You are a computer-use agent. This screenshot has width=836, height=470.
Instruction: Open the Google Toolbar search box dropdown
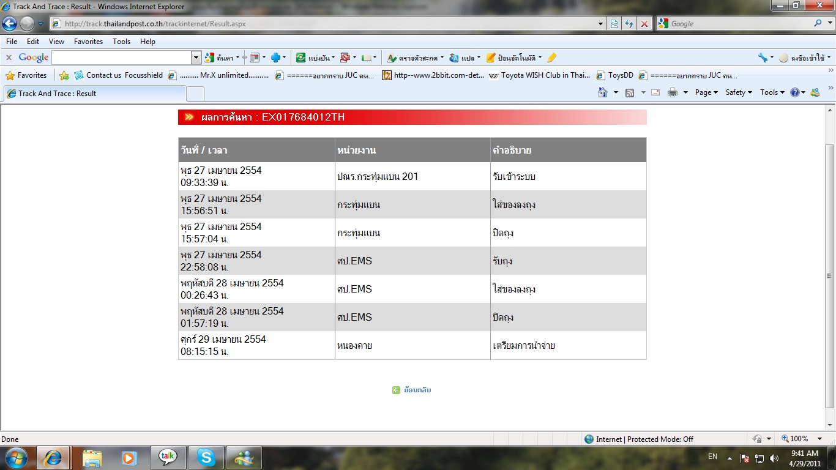(x=196, y=58)
